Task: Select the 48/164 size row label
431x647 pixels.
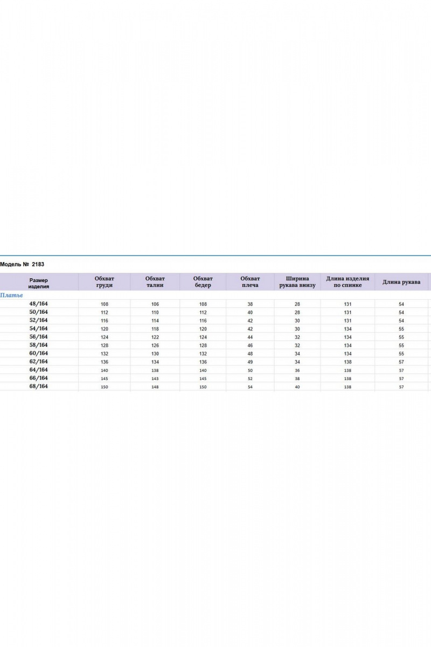Action: pos(39,304)
